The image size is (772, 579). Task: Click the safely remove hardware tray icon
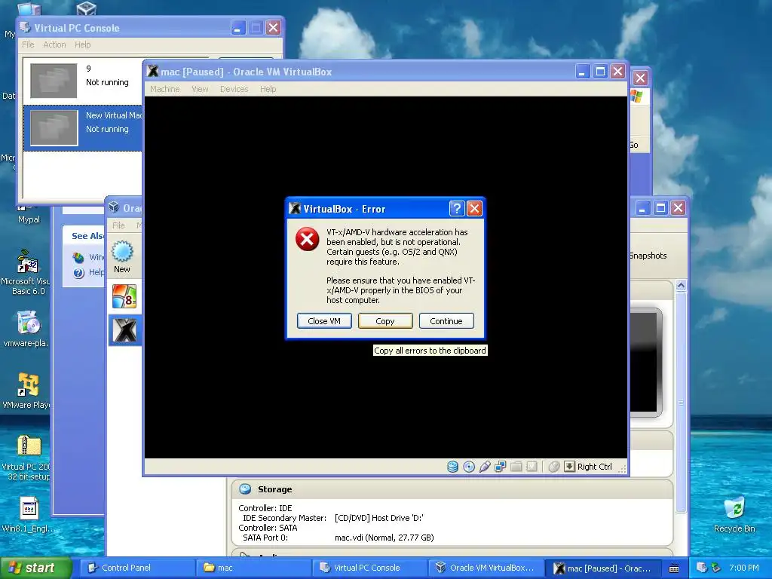click(x=716, y=568)
